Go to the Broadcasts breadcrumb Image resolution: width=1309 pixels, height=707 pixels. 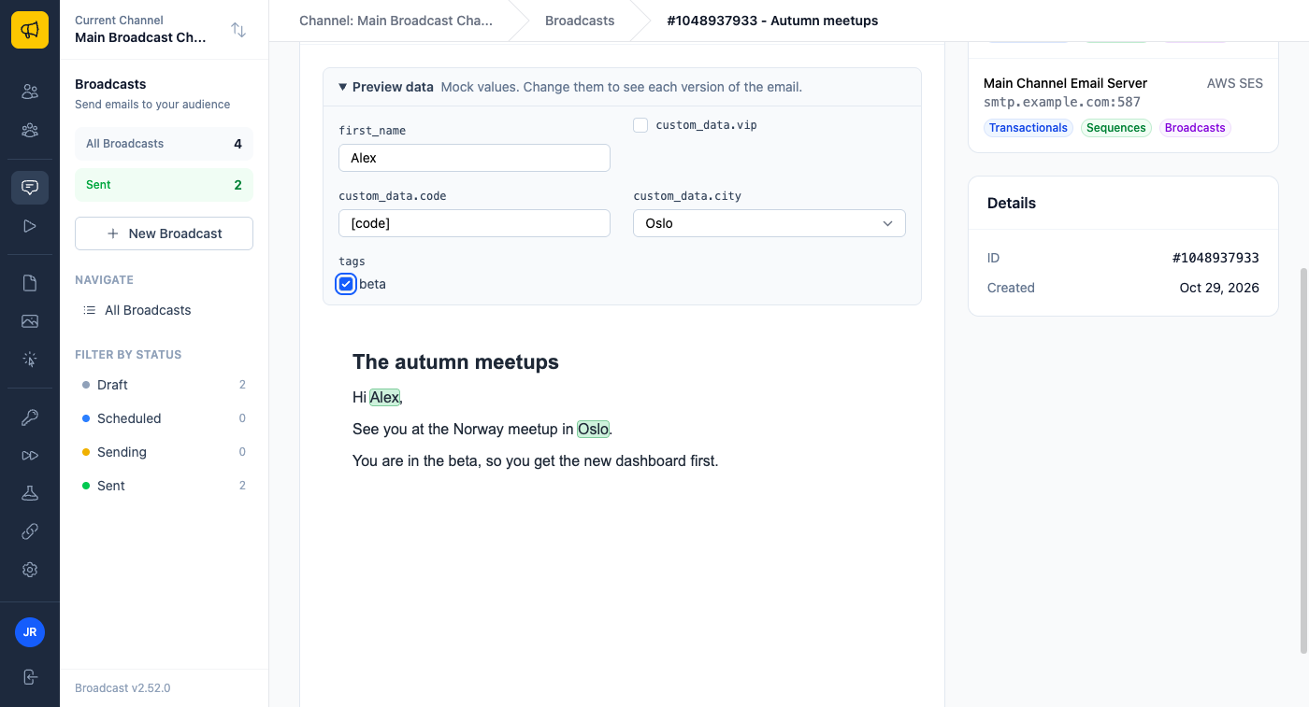pos(580,21)
